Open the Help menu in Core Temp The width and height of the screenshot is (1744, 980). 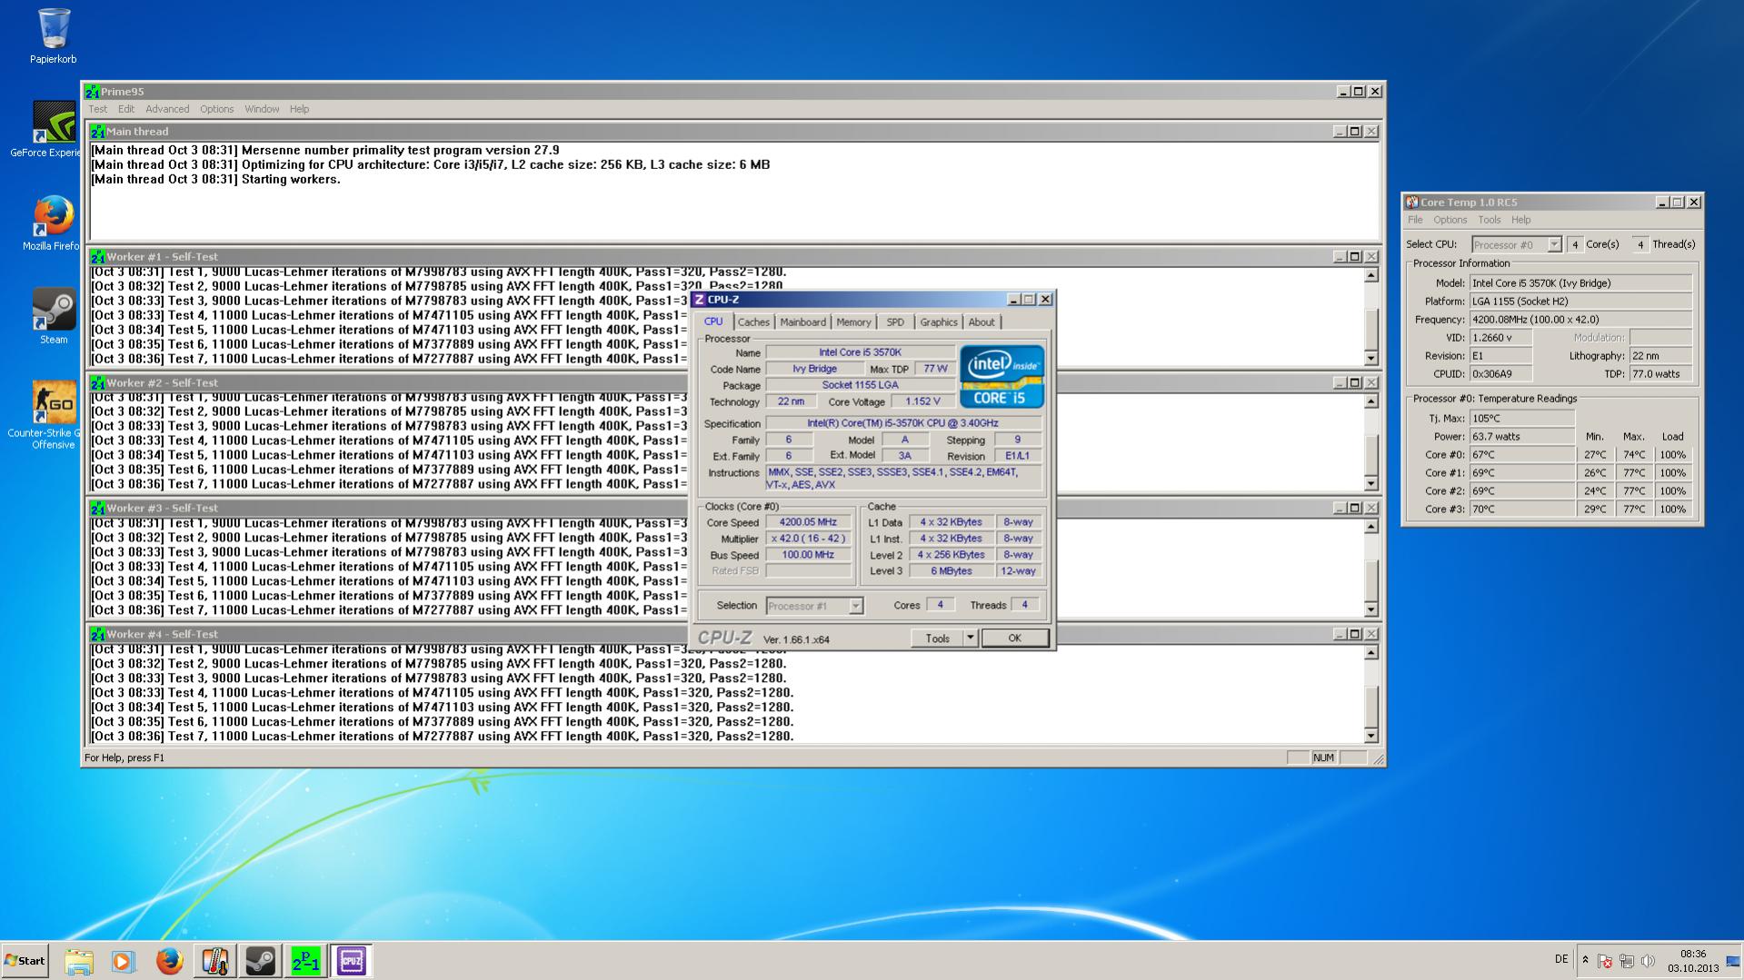[1521, 221]
